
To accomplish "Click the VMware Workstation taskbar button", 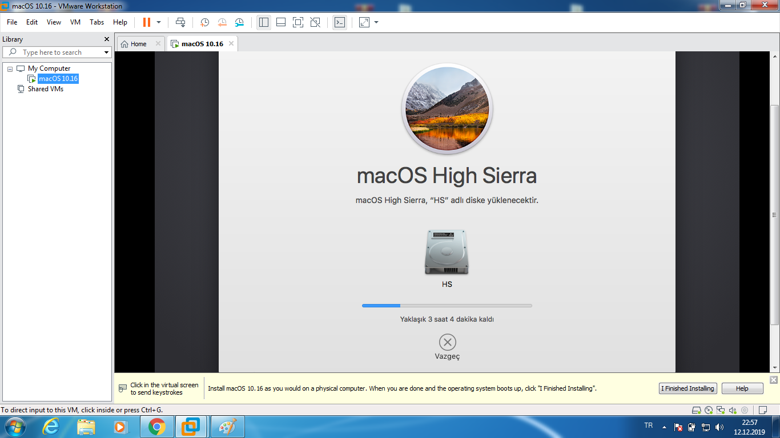I will point(191,427).
